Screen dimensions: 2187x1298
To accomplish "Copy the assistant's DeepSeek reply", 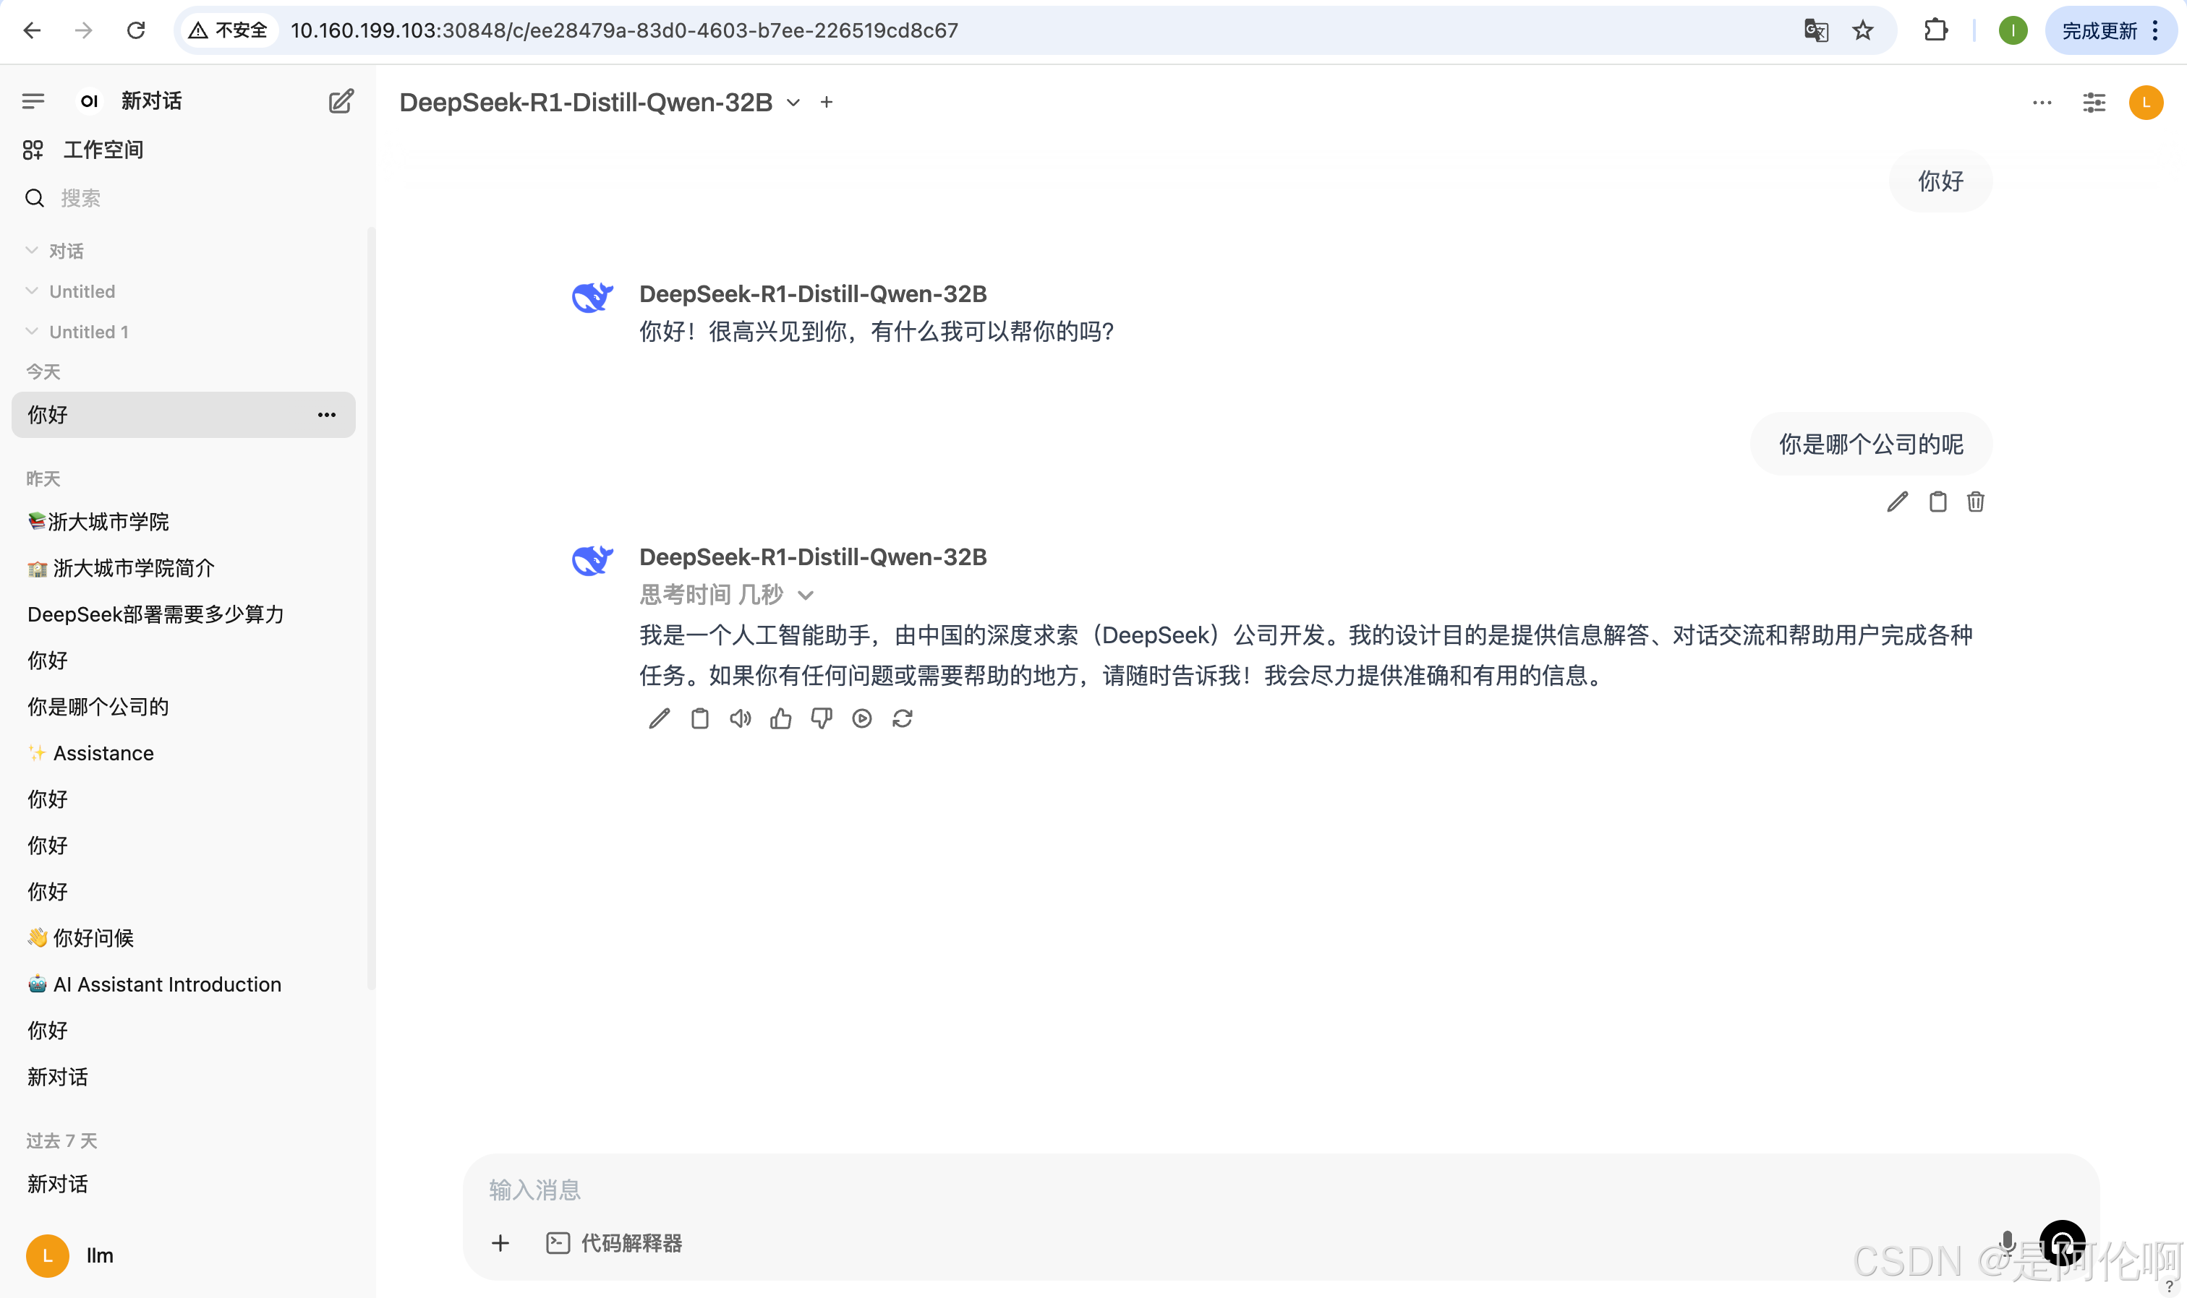I will coord(699,719).
